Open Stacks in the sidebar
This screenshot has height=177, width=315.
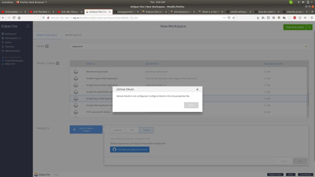(x=8, y=42)
